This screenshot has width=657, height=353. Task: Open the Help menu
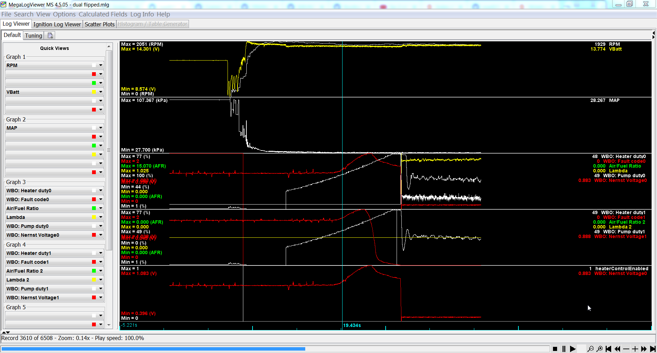coord(163,14)
